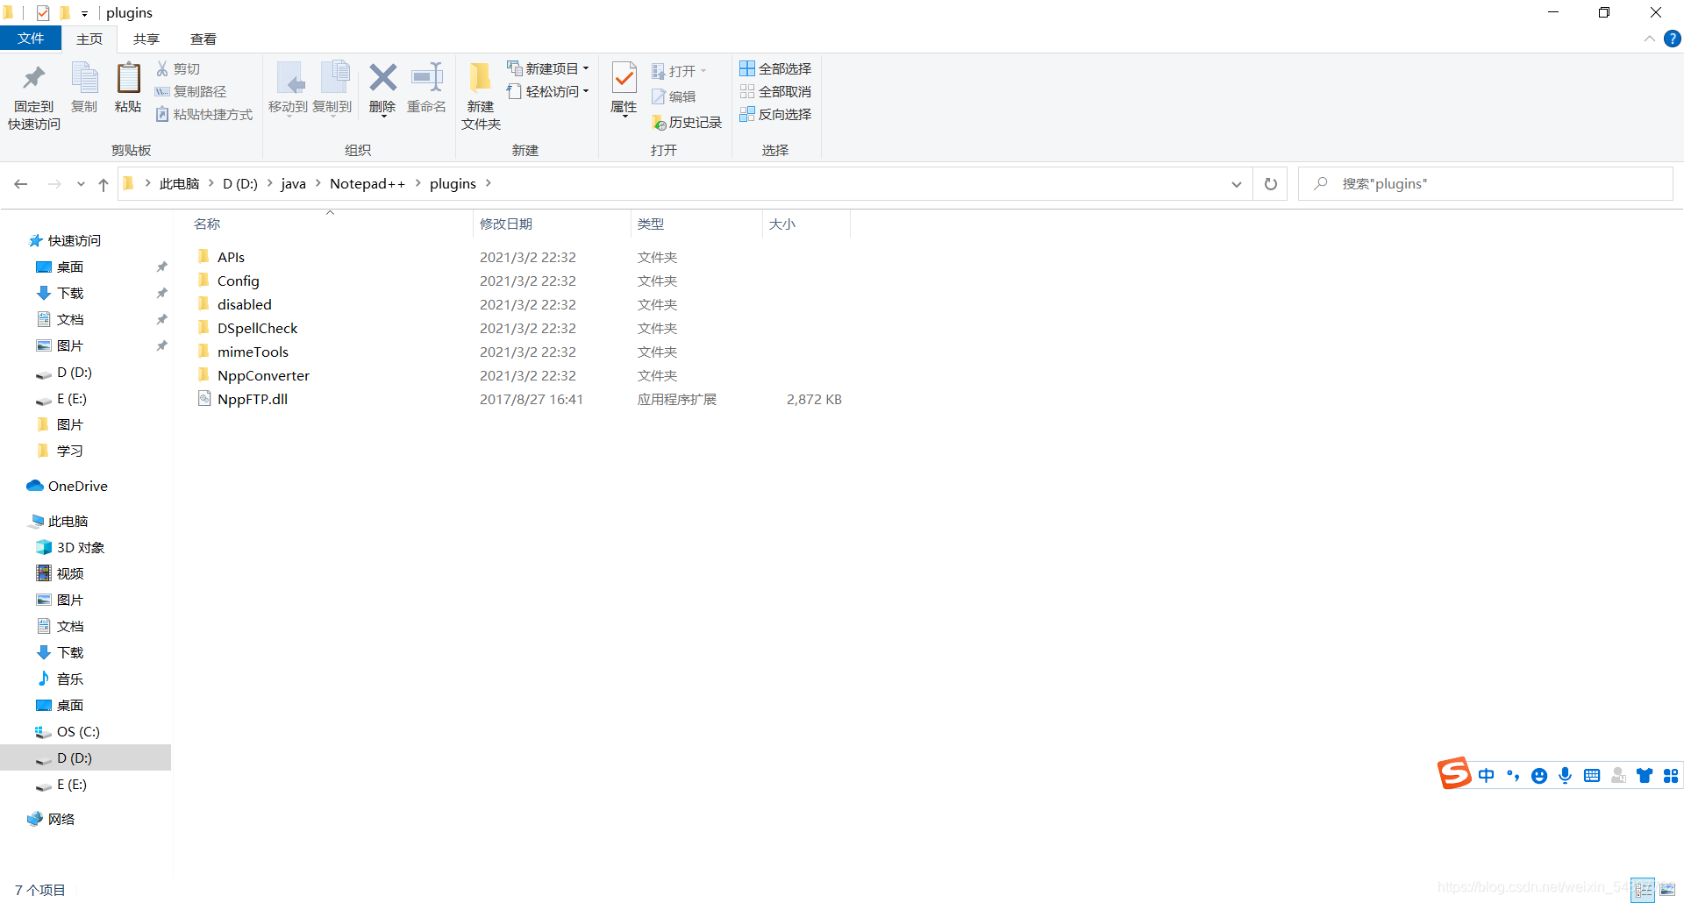The width and height of the screenshot is (1684, 903).
Task: Click the Back navigation arrow
Action: click(x=21, y=184)
